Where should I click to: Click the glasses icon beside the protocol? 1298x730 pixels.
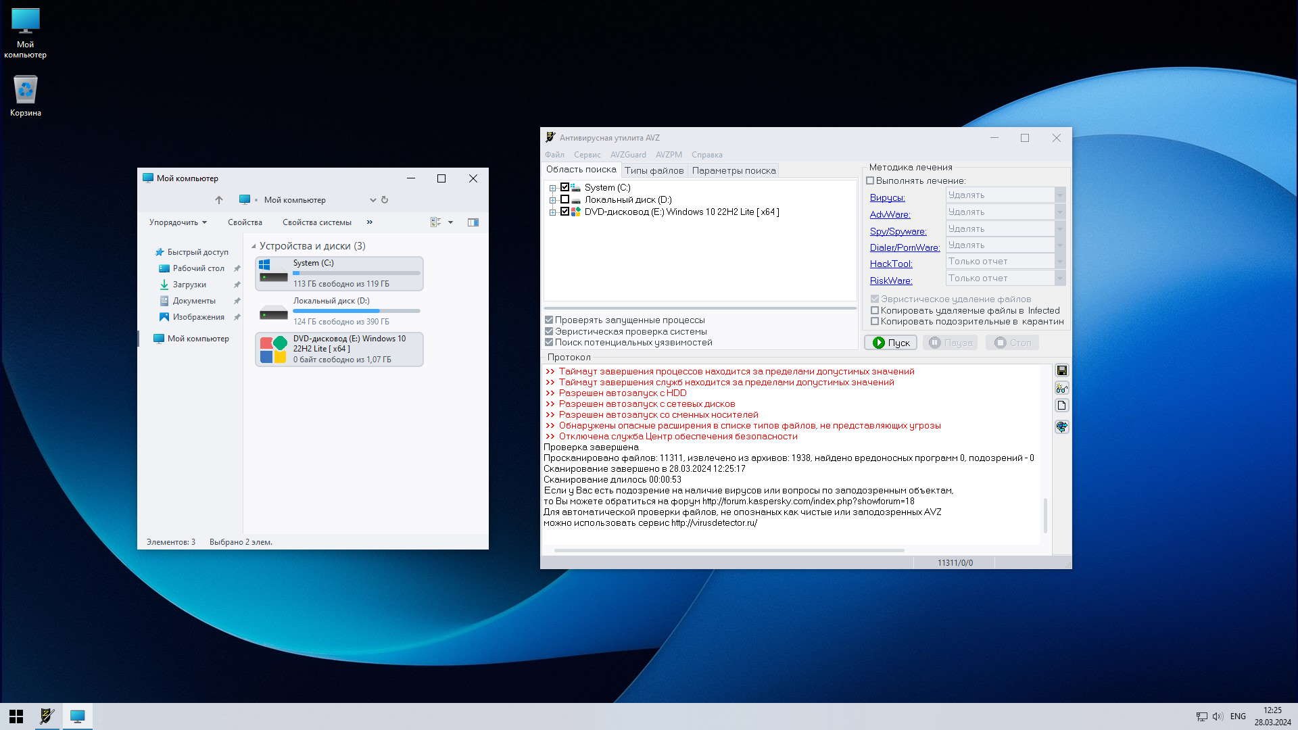pyautogui.click(x=1061, y=388)
